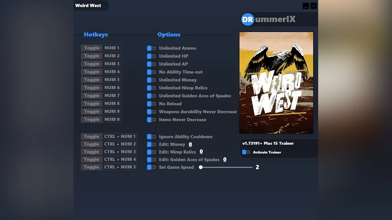392x220 pixels.
Task: Toggle Unlimited Nimp Relics
Action: (152, 88)
